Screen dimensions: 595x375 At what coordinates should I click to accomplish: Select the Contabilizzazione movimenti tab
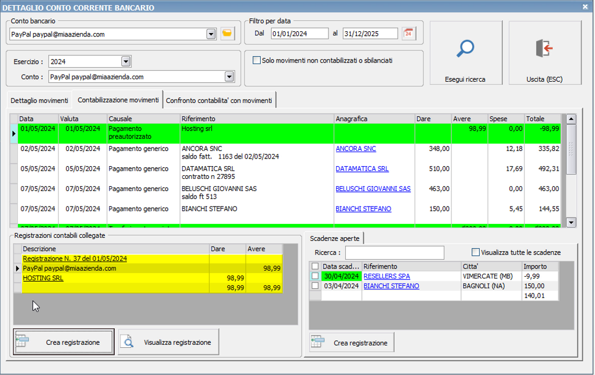point(118,100)
